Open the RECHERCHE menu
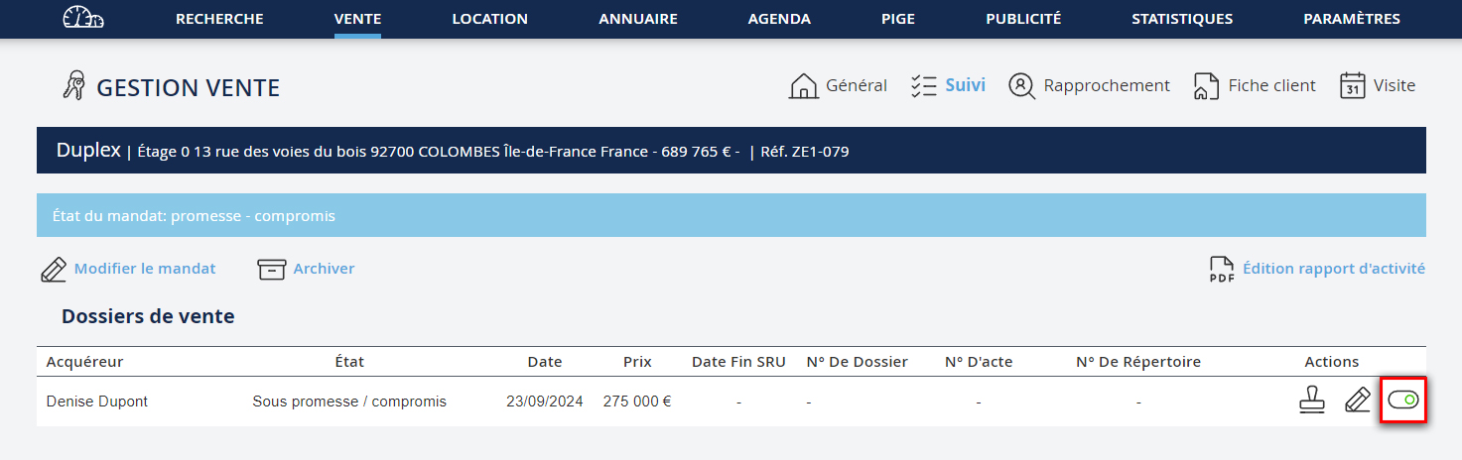 pyautogui.click(x=219, y=19)
